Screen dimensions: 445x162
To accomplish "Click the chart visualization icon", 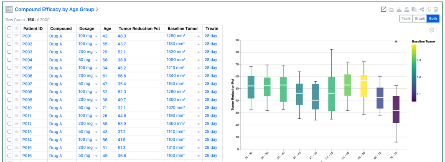I will [392, 9].
